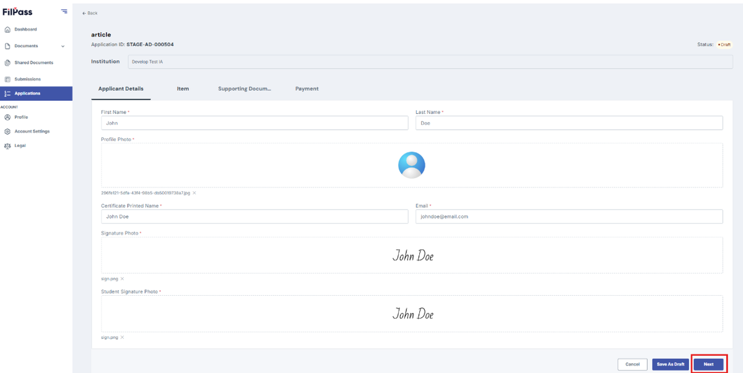Remove sign.png under Signature Photo
This screenshot has height=373, width=743.
(x=122, y=279)
